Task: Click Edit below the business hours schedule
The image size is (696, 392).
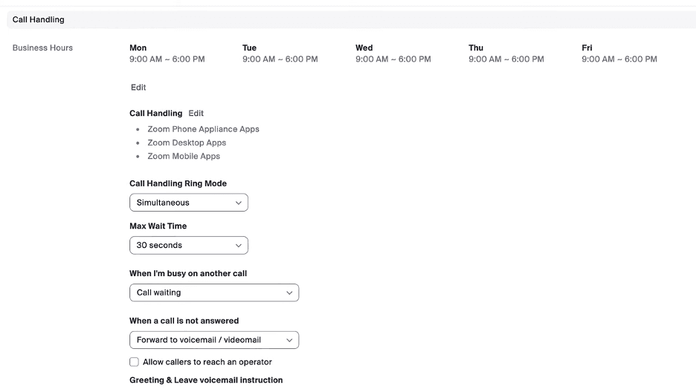Action: pos(138,88)
